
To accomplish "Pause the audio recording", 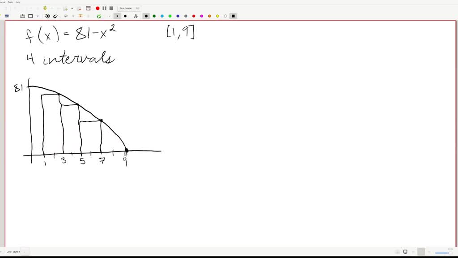I will [104, 8].
